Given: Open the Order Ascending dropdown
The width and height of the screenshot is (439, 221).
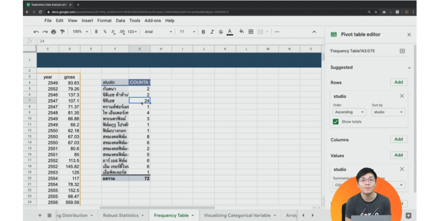Looking at the screenshot, I should click(x=349, y=112).
